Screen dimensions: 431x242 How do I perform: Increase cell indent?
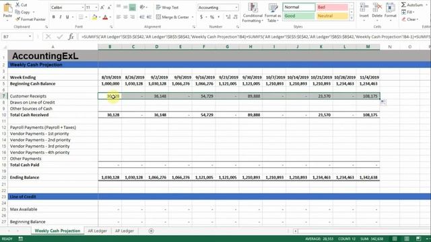(149, 17)
